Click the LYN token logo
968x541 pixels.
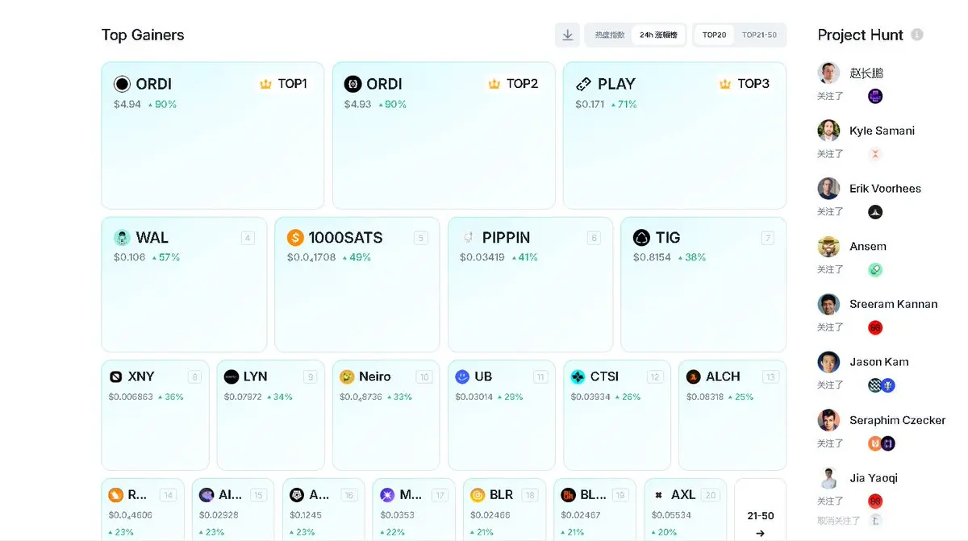(x=232, y=377)
